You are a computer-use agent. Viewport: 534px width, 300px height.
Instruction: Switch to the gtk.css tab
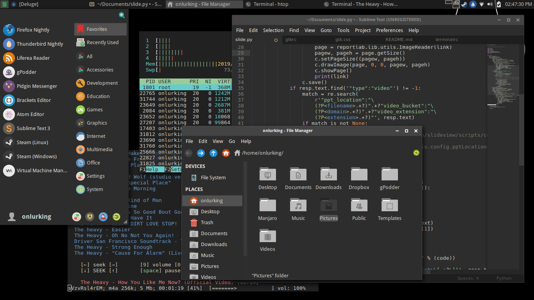342,39
